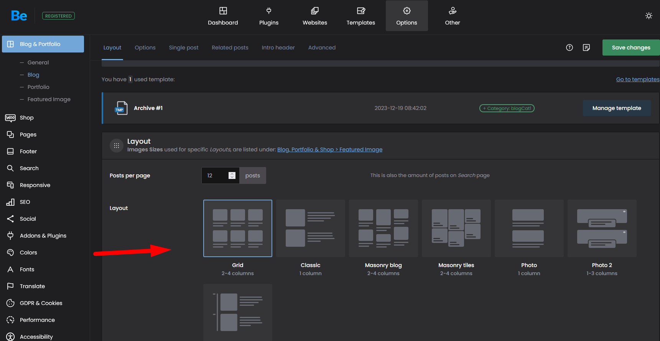This screenshot has height=341, width=660.
Task: Open the Plugins section
Action: (269, 16)
